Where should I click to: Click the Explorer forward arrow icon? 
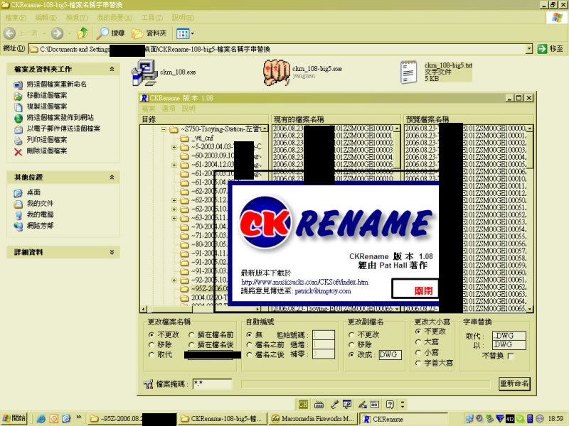coord(57,33)
